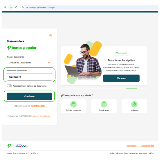
Task: Open the Contáctanos phone icon
Action: click(104, 104)
